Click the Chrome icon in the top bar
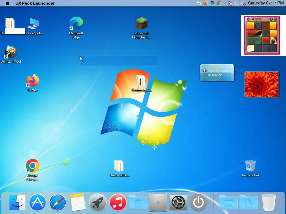286x214 pixels. (219, 3)
